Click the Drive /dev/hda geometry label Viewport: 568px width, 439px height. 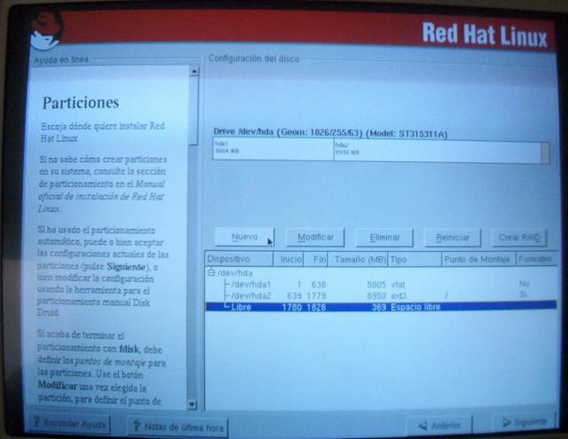330,133
